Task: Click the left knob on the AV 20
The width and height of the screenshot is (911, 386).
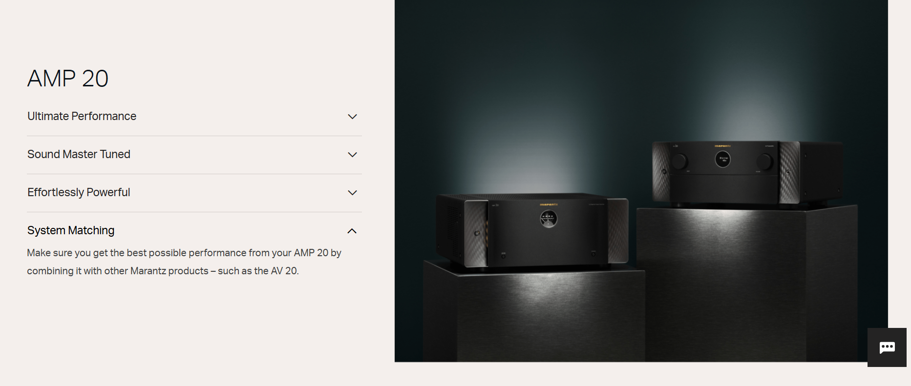Action: tap(679, 161)
